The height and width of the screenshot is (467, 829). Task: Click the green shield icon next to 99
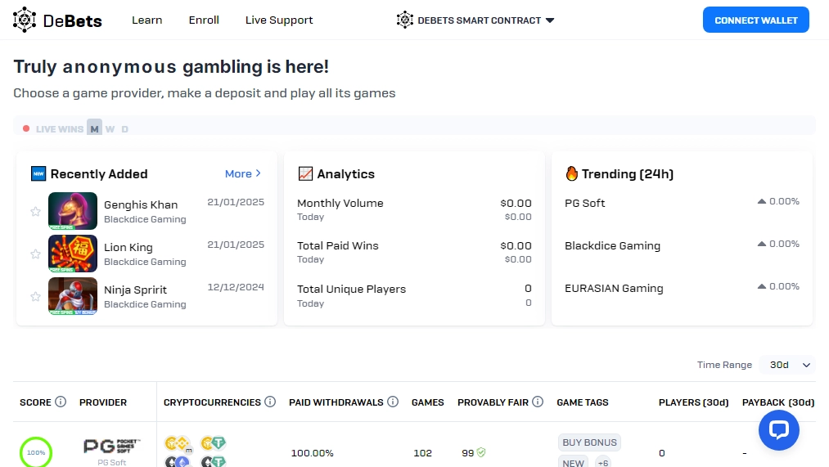click(x=481, y=452)
